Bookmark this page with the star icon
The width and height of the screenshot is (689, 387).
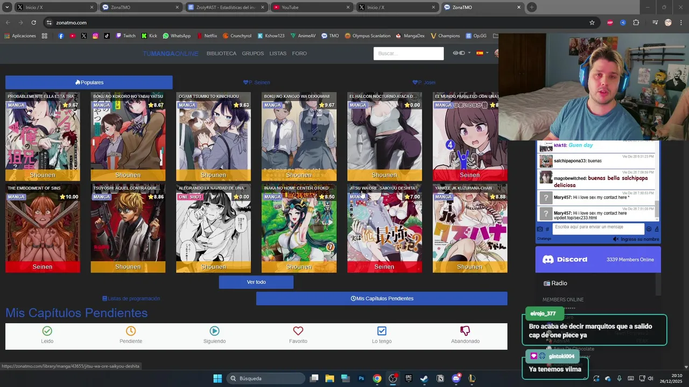point(592,23)
